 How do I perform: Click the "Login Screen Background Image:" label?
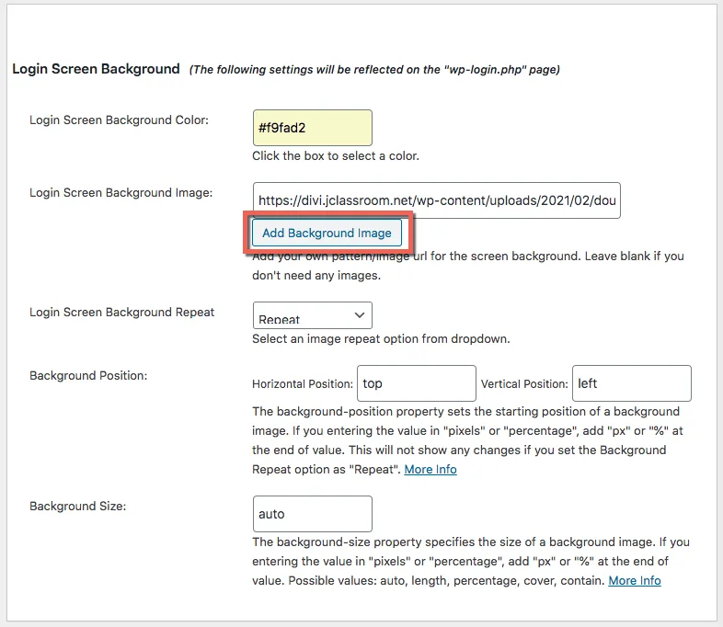tap(121, 192)
